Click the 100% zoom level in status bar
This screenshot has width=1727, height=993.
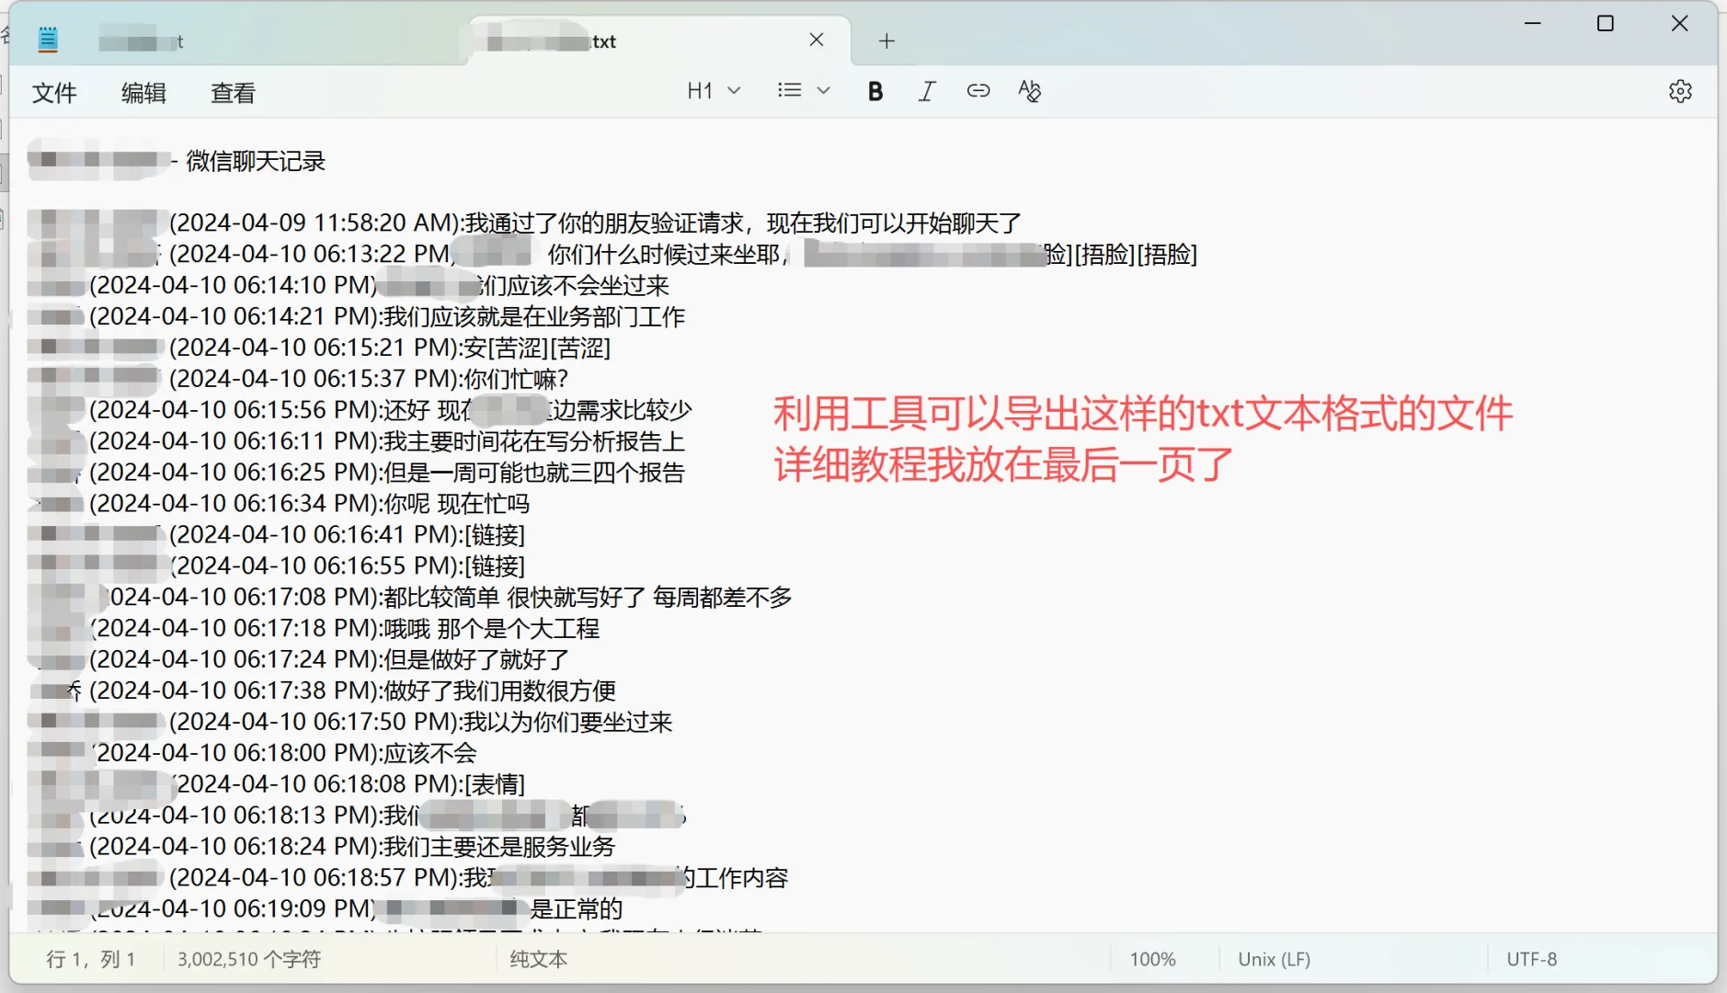coord(1152,959)
